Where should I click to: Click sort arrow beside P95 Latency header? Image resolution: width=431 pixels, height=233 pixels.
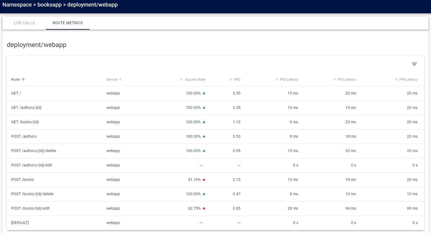coord(334,80)
